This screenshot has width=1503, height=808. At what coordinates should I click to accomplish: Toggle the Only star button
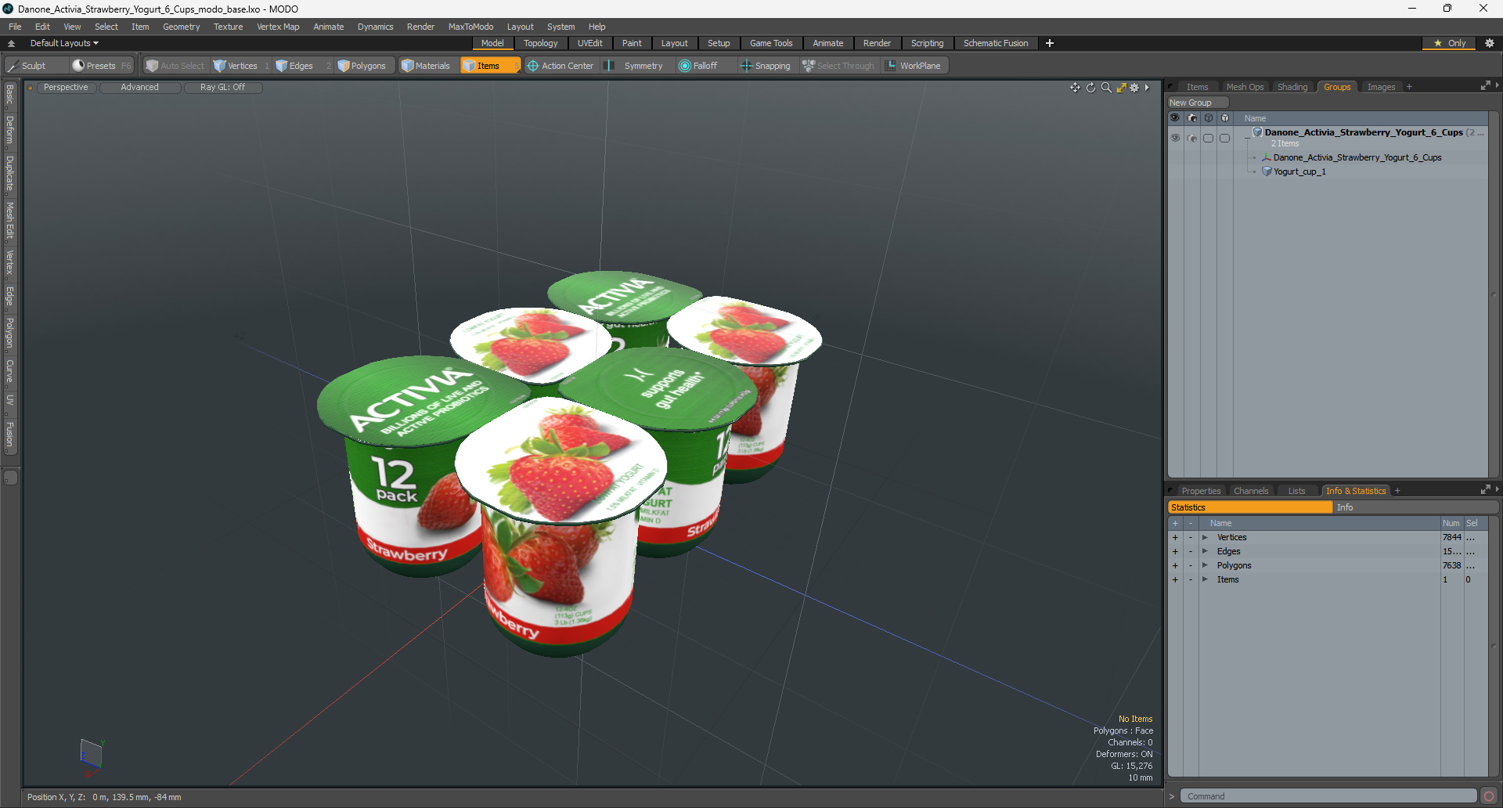1449,43
